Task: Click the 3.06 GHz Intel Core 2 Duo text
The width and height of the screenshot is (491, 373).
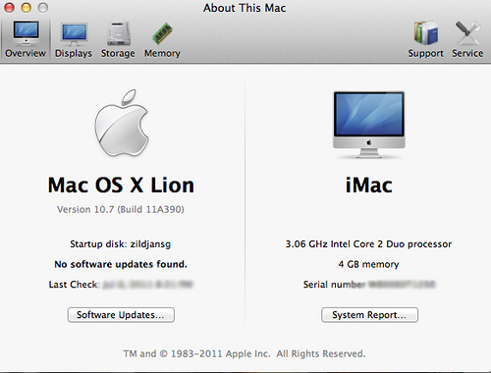Action: pyautogui.click(x=368, y=244)
